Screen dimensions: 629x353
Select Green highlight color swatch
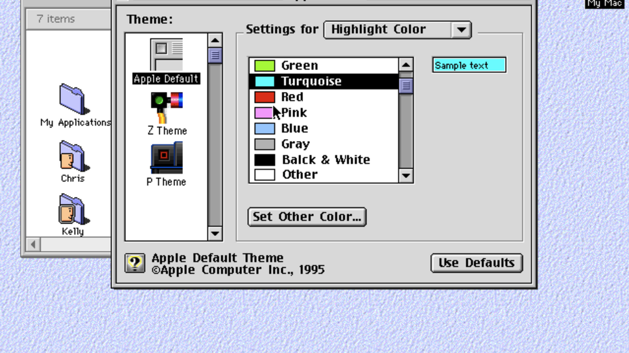click(x=265, y=65)
